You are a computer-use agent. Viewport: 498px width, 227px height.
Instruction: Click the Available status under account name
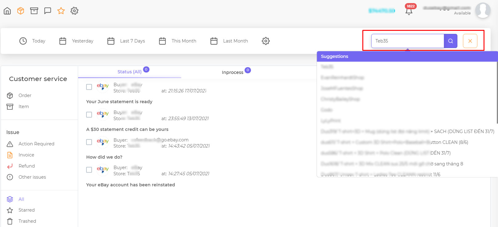coord(462,13)
